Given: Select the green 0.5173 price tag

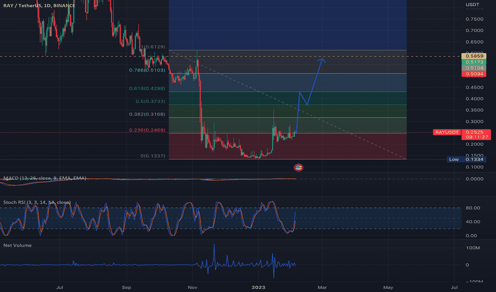Looking at the screenshot, I should [474, 62].
